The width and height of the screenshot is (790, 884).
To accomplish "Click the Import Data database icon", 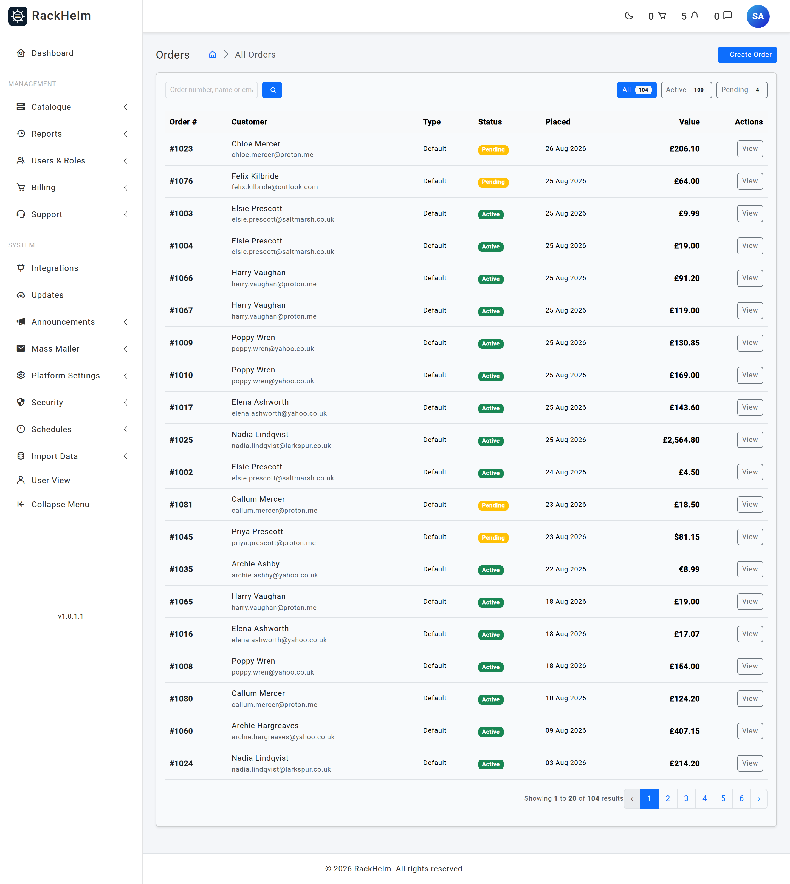I will (20, 456).
